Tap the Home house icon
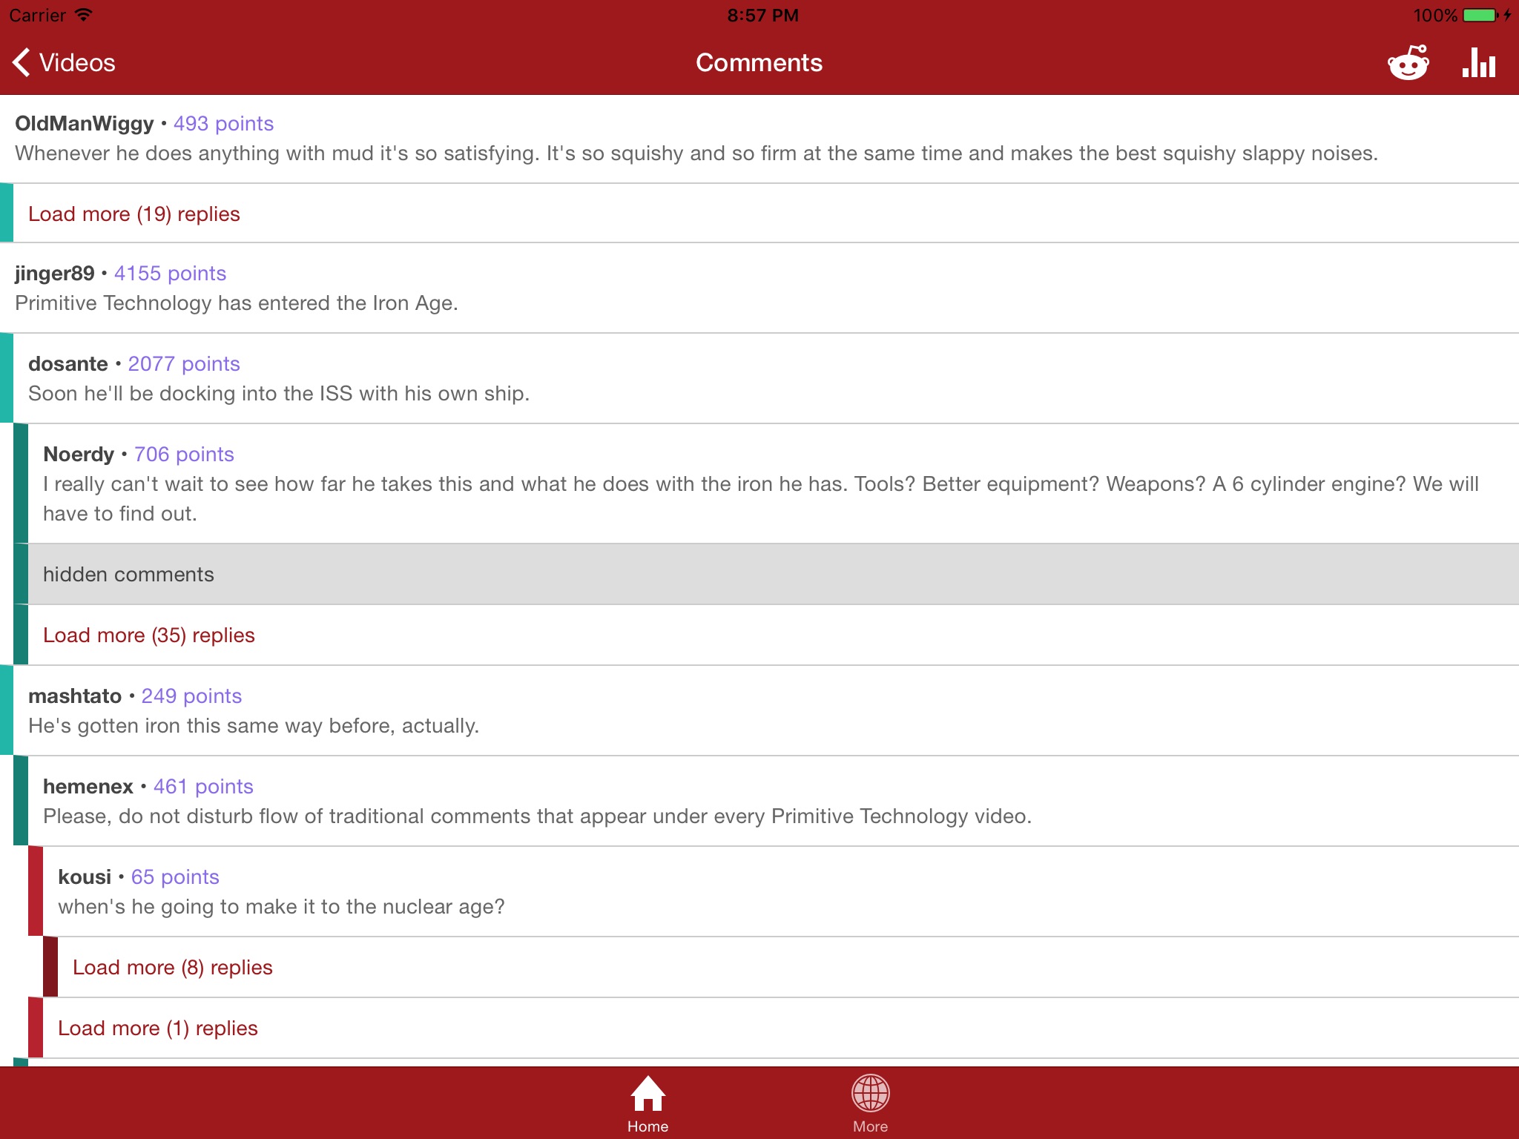The image size is (1519, 1139). pyautogui.click(x=648, y=1093)
